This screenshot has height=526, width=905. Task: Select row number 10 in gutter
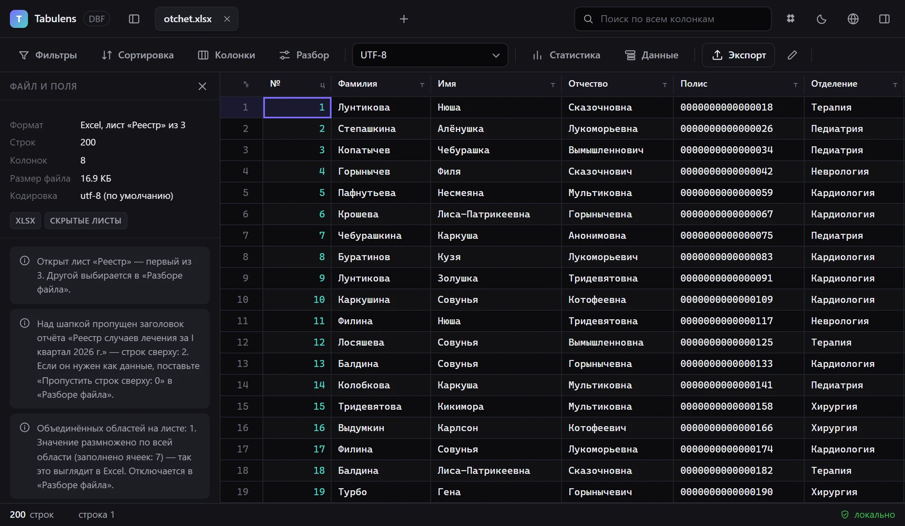[242, 300]
